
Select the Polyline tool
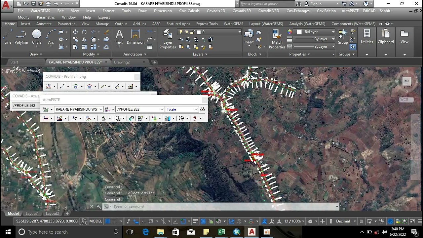21,37
